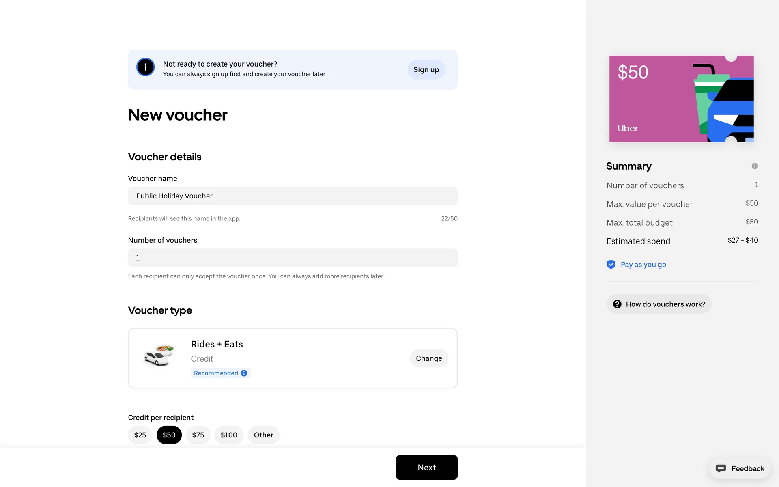Click the Rides + Eats car image
The height and width of the screenshot is (487, 779).
pyautogui.click(x=159, y=356)
